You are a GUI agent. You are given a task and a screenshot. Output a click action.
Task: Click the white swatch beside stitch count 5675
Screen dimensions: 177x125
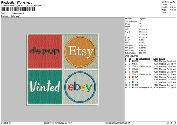(x=132, y=66)
